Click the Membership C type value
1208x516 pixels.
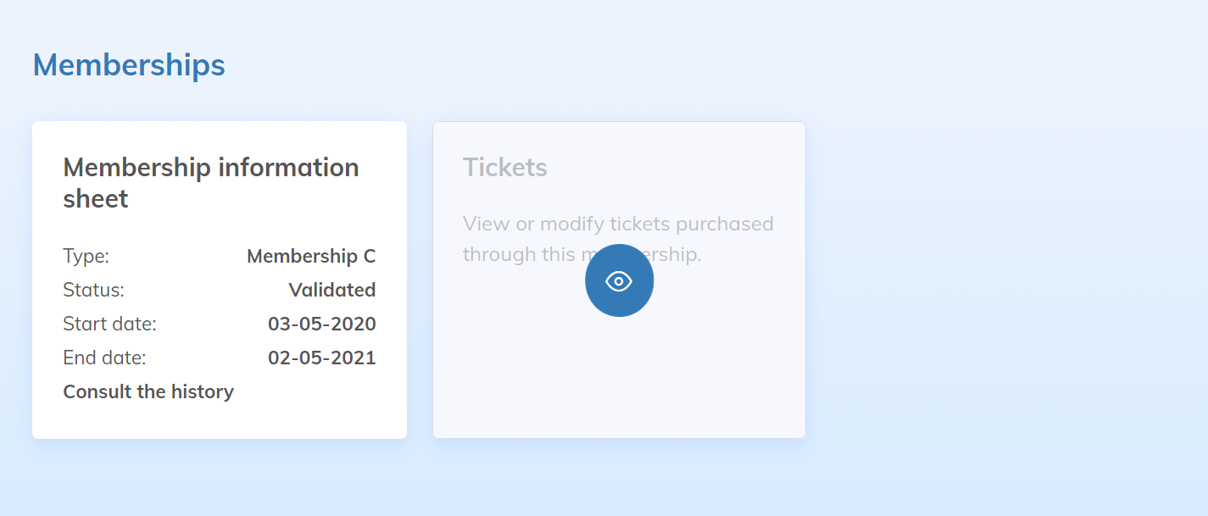pyautogui.click(x=311, y=256)
